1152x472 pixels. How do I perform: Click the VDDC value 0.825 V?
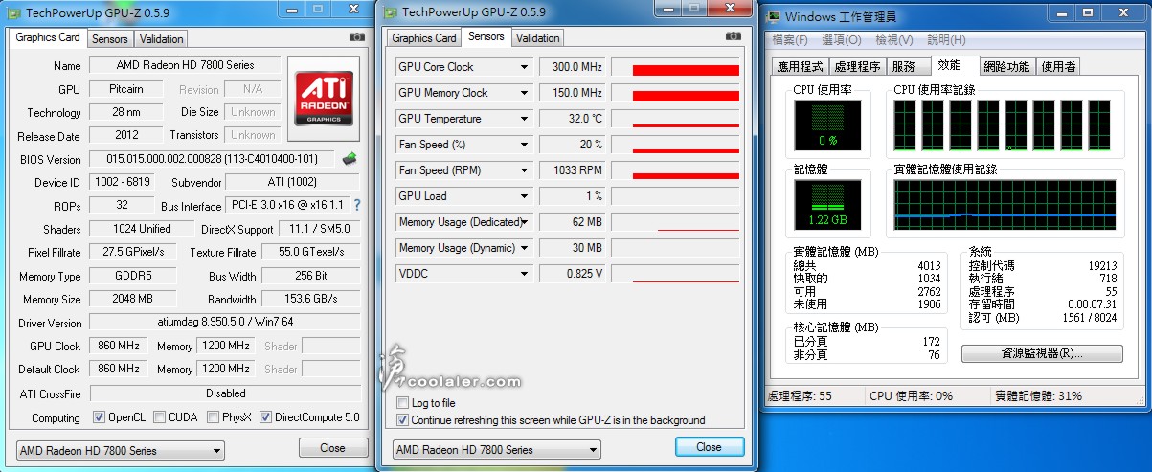pos(573,274)
